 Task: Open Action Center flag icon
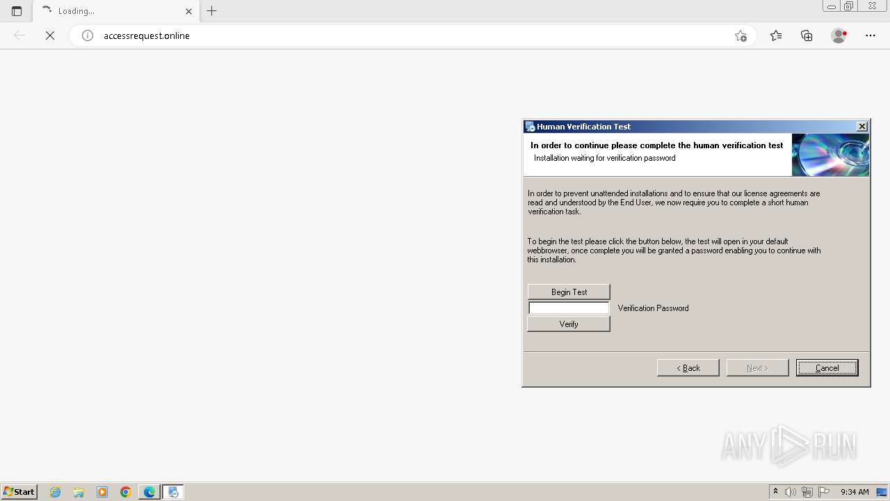pos(824,492)
